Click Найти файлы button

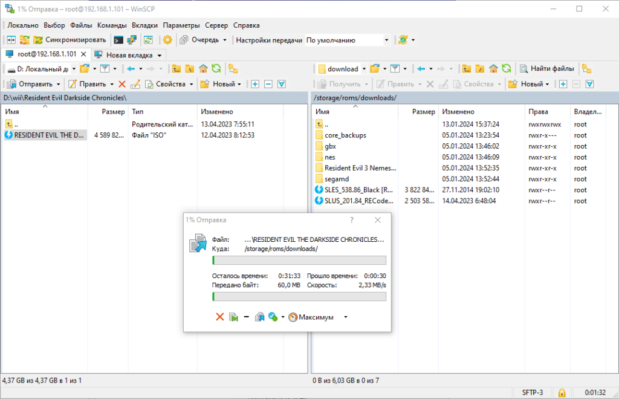547,69
